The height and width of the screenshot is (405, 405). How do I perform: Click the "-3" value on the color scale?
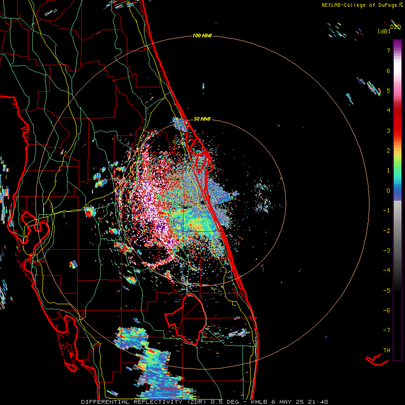click(x=387, y=251)
